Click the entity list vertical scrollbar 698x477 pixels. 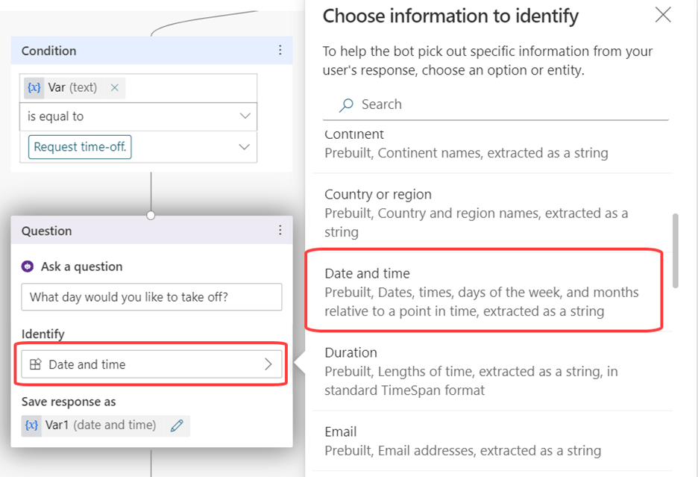point(676,251)
